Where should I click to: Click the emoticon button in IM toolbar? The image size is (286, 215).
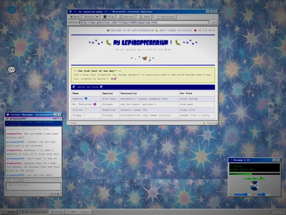21,180
